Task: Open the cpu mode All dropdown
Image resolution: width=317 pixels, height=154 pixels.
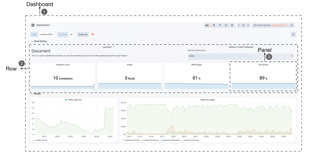Action: click(x=72, y=35)
